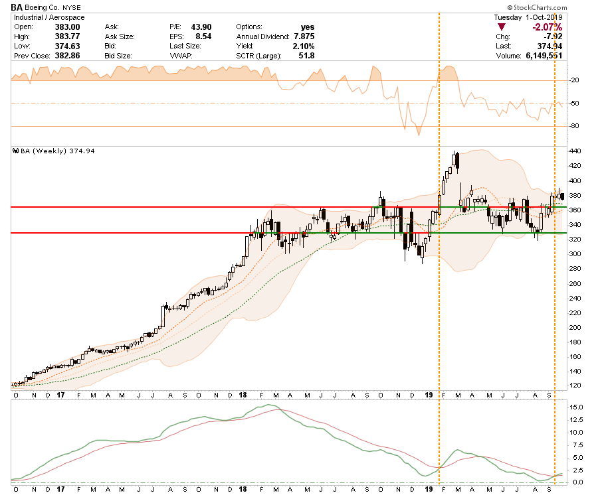Screen dimensions: 598x495
Task: Click the 'Industrial / Aerospace' sector label
Action: (x=49, y=17)
